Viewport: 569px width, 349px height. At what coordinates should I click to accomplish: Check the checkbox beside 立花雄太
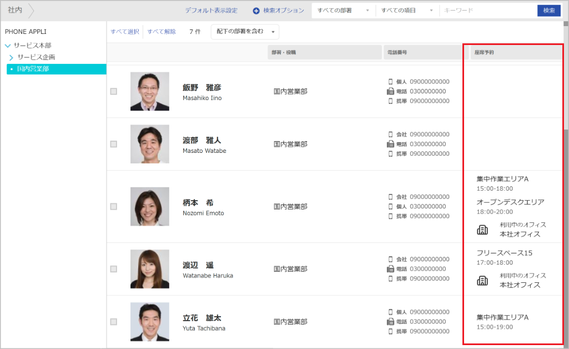pos(114,321)
